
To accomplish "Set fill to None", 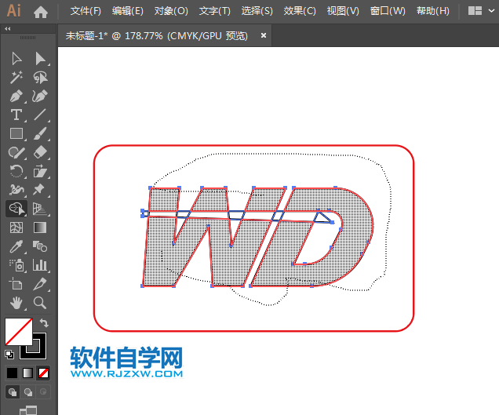I will [43, 373].
